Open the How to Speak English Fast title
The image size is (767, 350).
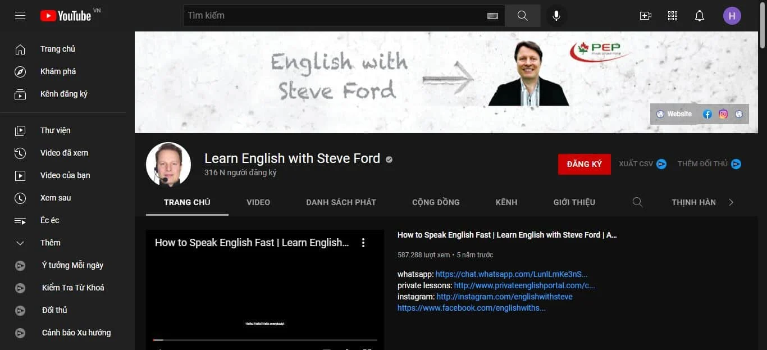[507, 235]
